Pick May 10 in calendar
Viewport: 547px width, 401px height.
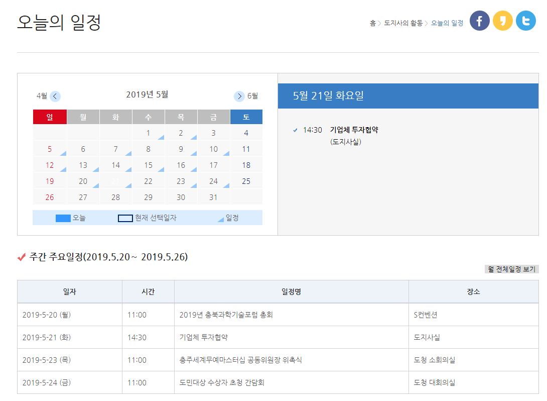click(x=213, y=149)
